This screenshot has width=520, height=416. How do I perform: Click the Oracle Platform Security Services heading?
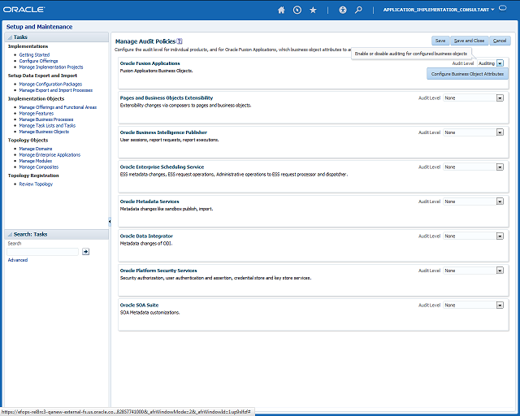pyautogui.click(x=158, y=271)
